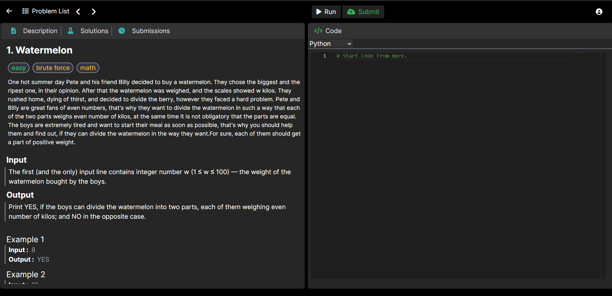Click the Submissions clock icon
Image resolution: width=612 pixels, height=296 pixels.
pyautogui.click(x=122, y=31)
